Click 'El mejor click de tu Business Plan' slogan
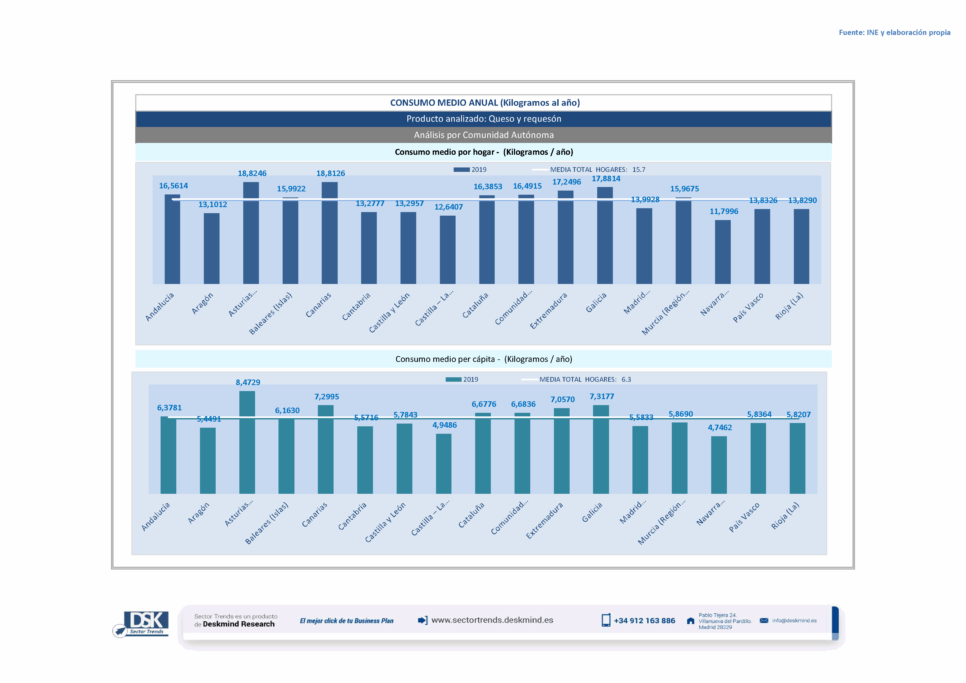The image size is (966, 683). [x=346, y=621]
